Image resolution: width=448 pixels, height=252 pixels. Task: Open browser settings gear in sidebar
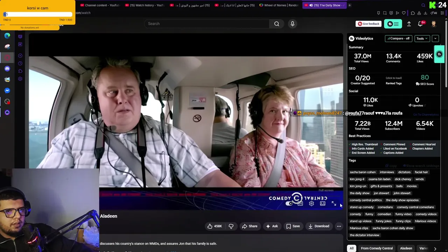pos(20,79)
